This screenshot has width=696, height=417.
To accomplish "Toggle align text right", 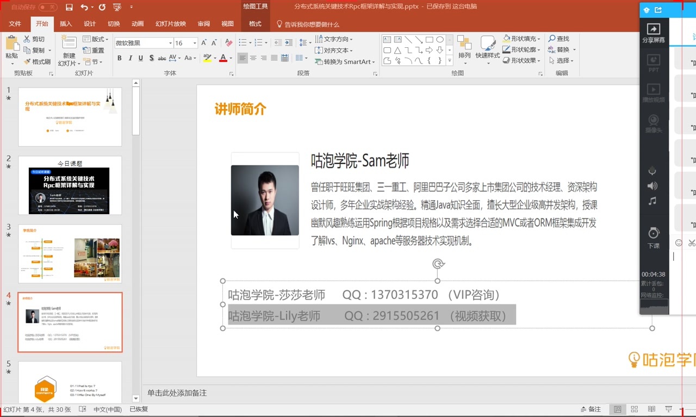I will (264, 58).
